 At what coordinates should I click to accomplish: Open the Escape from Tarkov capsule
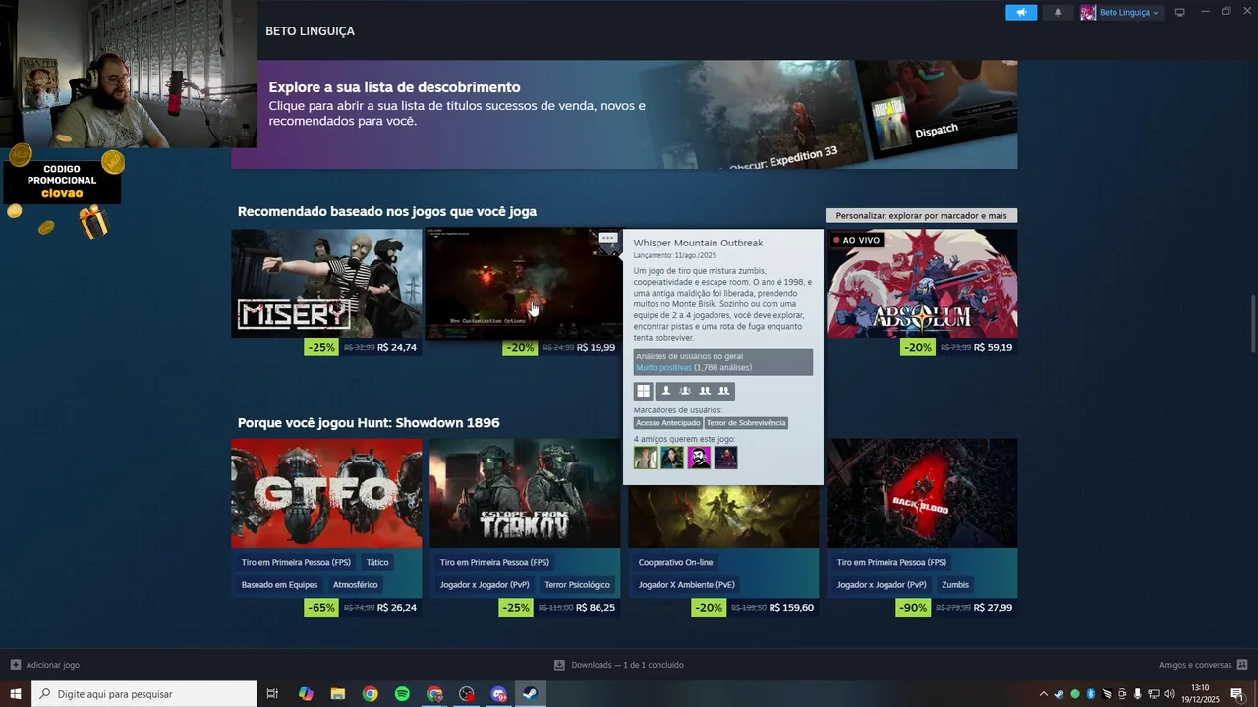point(525,493)
